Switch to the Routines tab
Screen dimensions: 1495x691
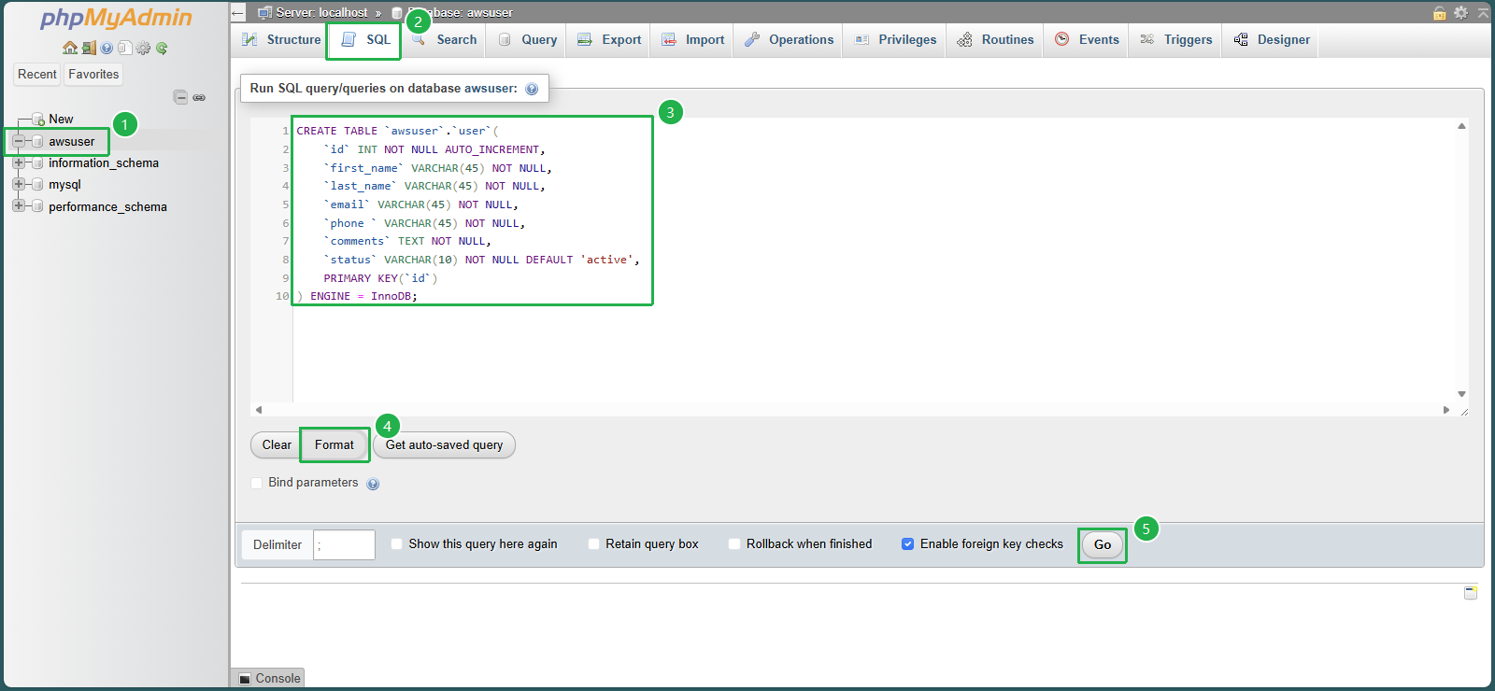tap(996, 40)
